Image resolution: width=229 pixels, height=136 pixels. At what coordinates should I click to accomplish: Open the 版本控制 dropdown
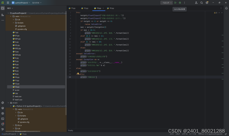[37, 3]
